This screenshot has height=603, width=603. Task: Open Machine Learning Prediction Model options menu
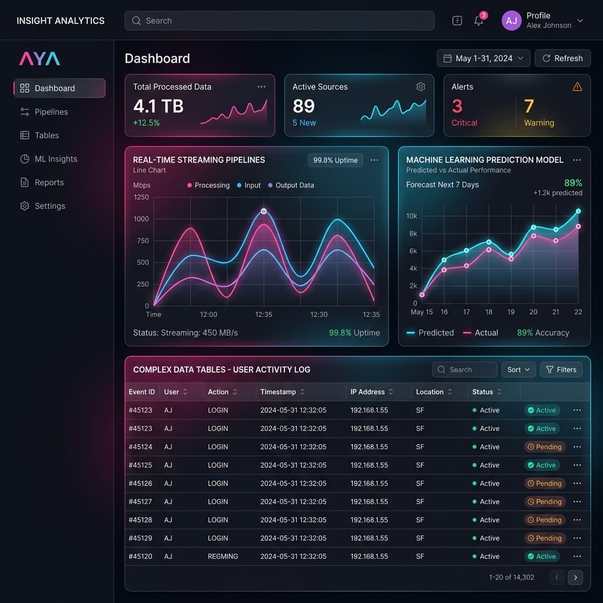coord(577,160)
